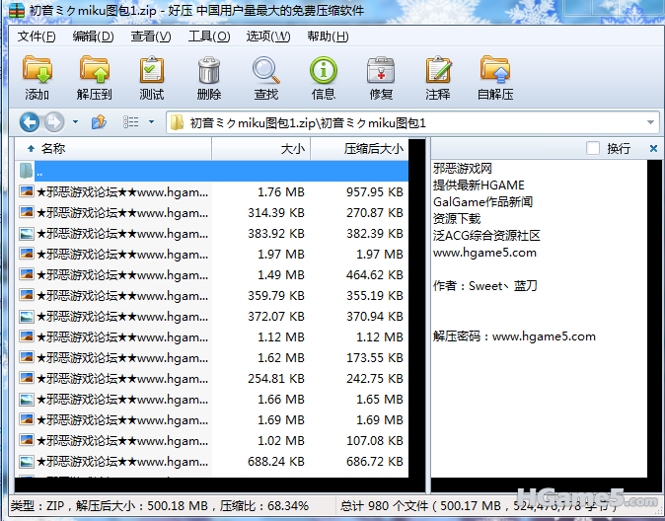The width and height of the screenshot is (665, 521).
Task: Click status bar total 980 个文件
Action: (x=384, y=506)
